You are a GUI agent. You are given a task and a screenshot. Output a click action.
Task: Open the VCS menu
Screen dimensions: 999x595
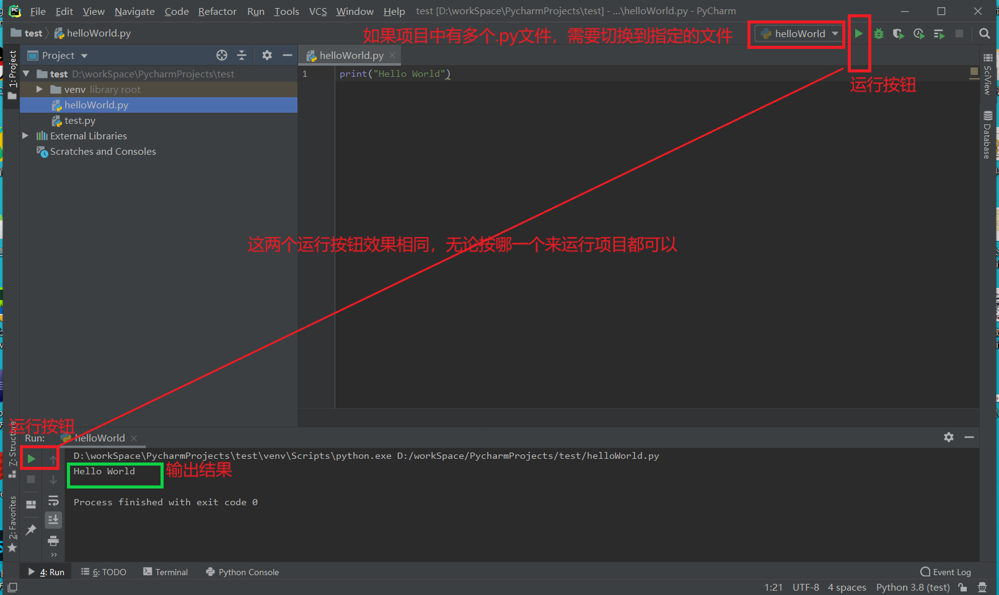[318, 11]
